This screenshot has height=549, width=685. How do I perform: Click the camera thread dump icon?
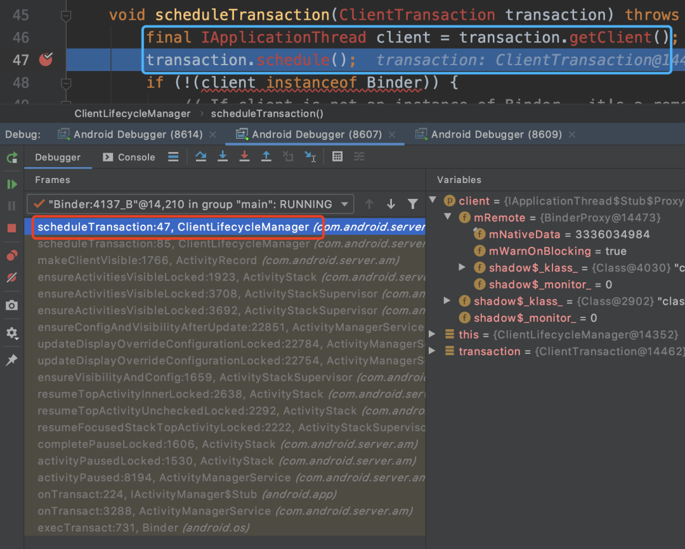pyautogui.click(x=12, y=305)
